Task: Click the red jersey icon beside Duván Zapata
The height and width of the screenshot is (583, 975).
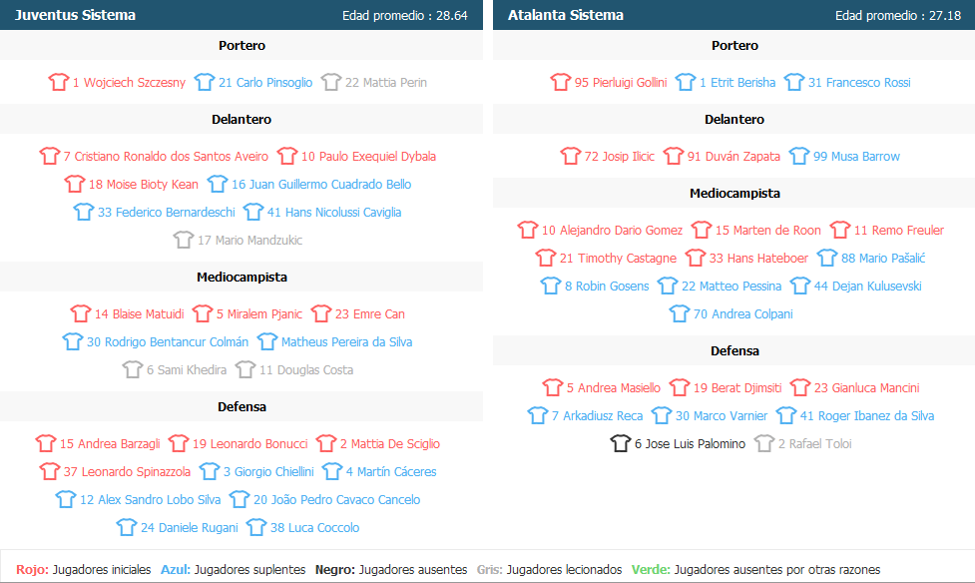Action: [x=674, y=156]
